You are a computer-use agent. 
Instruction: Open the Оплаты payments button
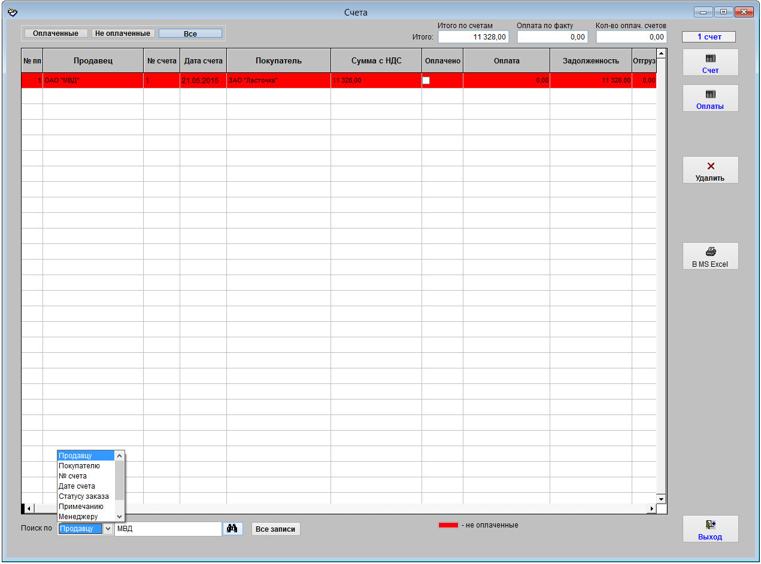[711, 98]
